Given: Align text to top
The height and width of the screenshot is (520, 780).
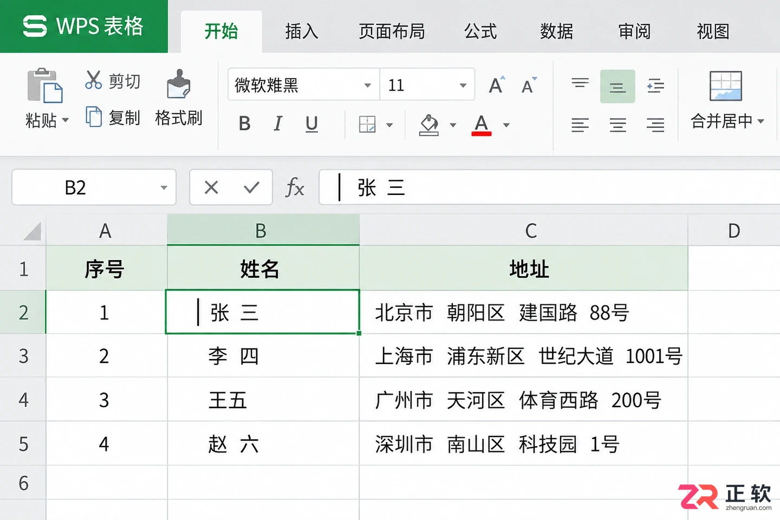Looking at the screenshot, I should pyautogui.click(x=580, y=84).
